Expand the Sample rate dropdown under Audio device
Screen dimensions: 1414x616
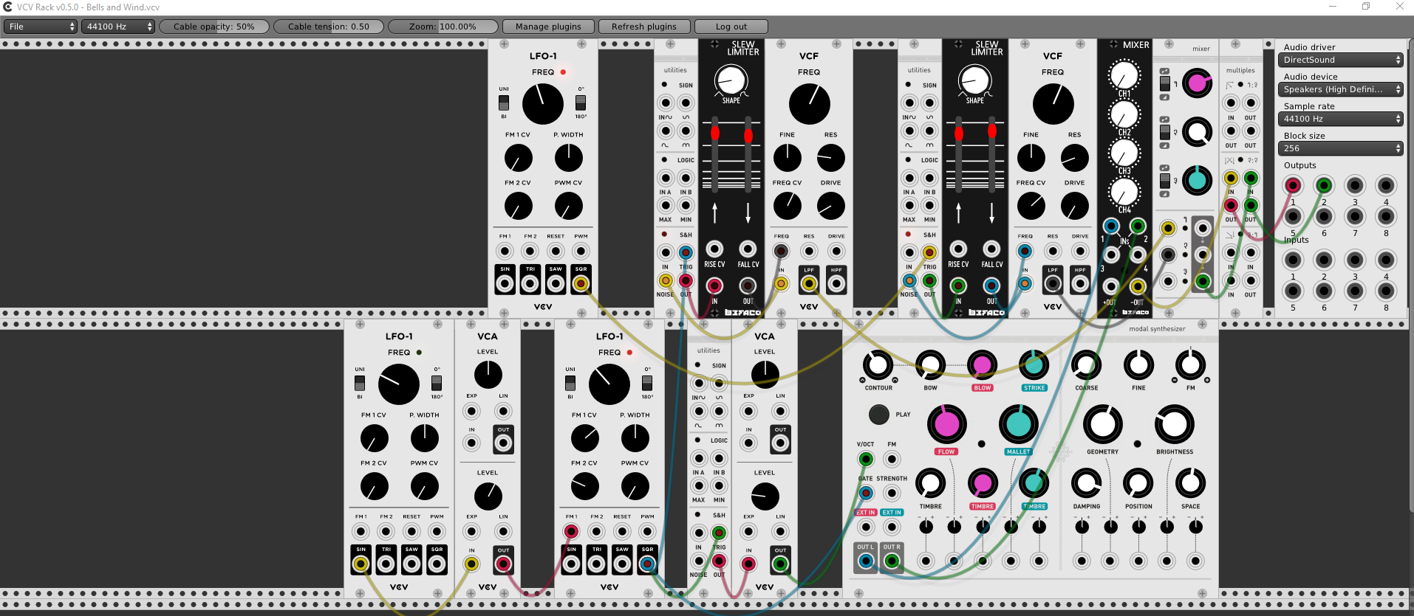point(1341,119)
